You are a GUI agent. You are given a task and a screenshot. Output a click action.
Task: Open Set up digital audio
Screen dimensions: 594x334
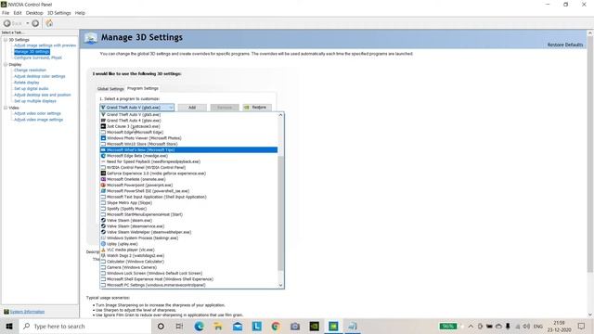click(x=31, y=89)
